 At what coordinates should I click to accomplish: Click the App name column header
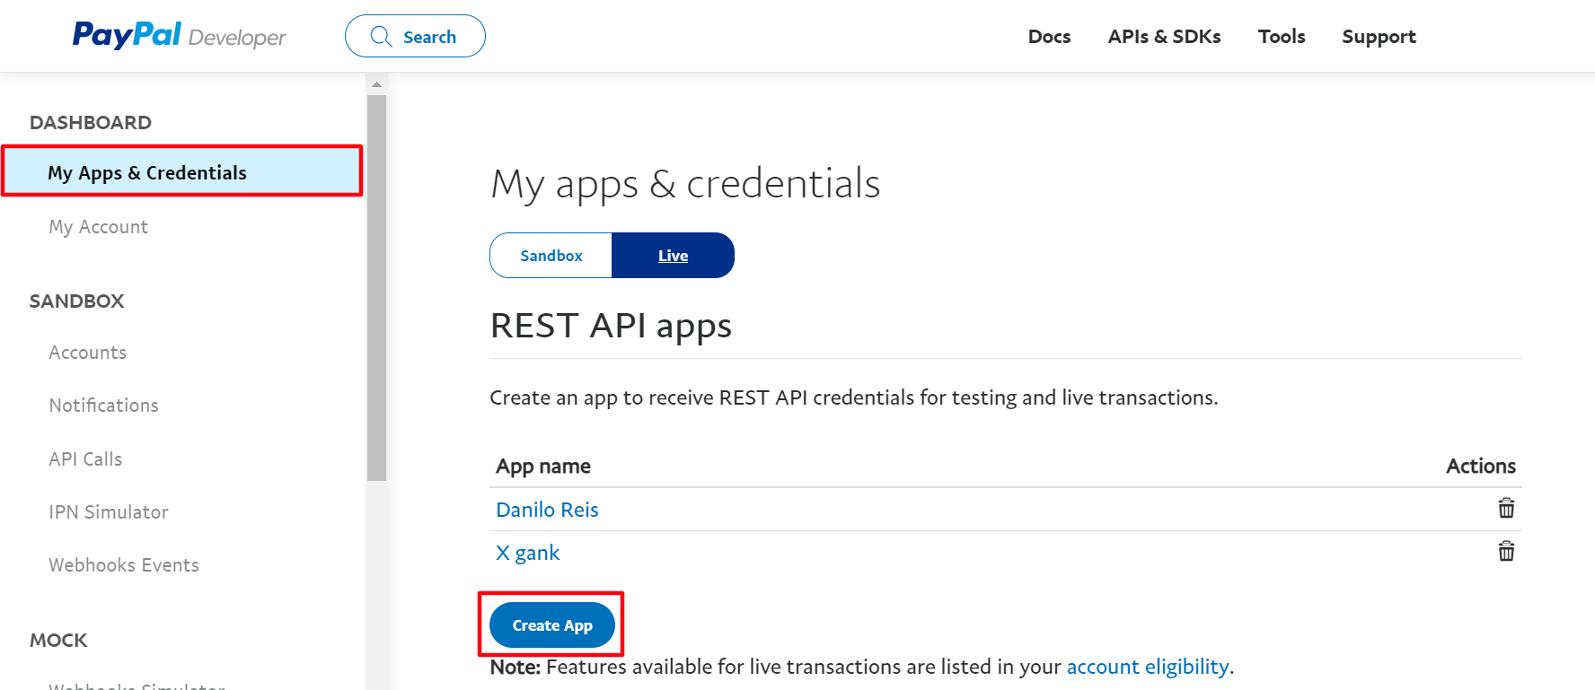coord(543,467)
